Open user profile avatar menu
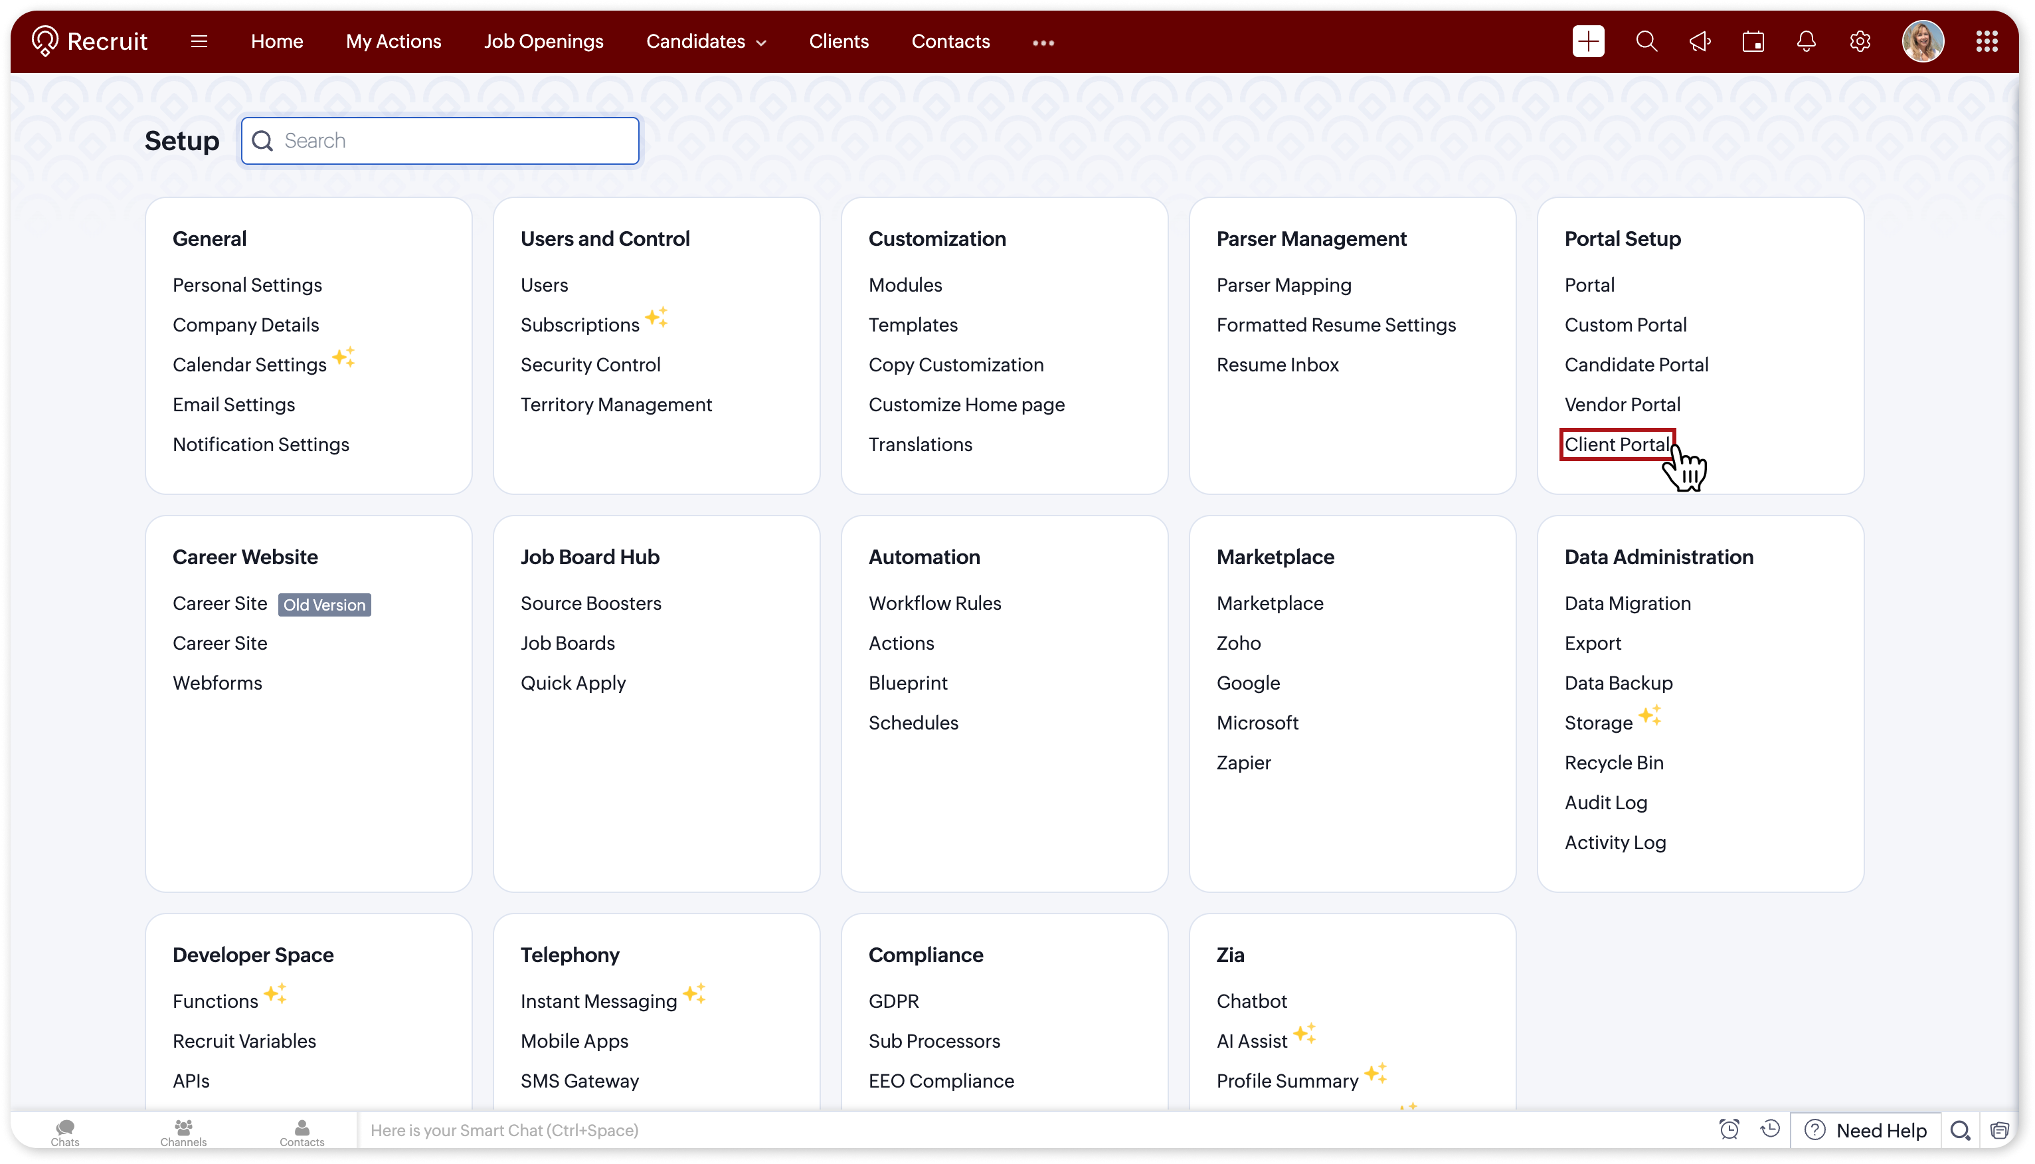This screenshot has width=2035, height=1164. pyautogui.click(x=1922, y=42)
